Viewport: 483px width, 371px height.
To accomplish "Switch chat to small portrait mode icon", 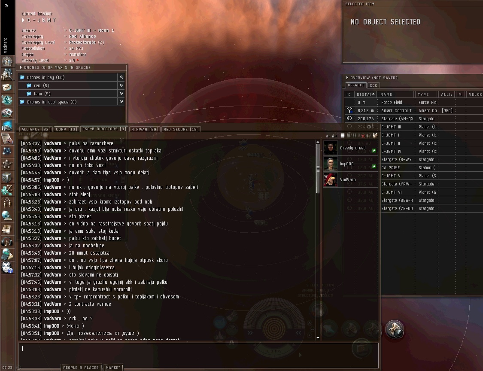I will click(x=349, y=136).
